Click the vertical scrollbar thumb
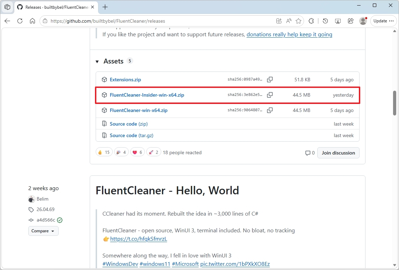 [x=395, y=103]
